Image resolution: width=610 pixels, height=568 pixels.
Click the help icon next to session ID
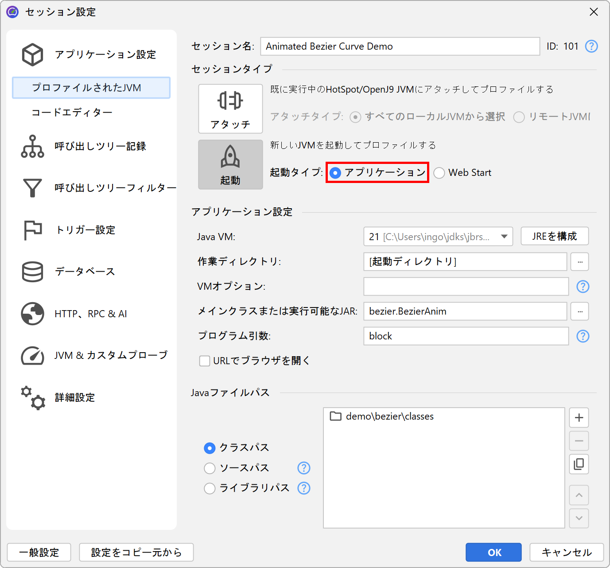(591, 47)
